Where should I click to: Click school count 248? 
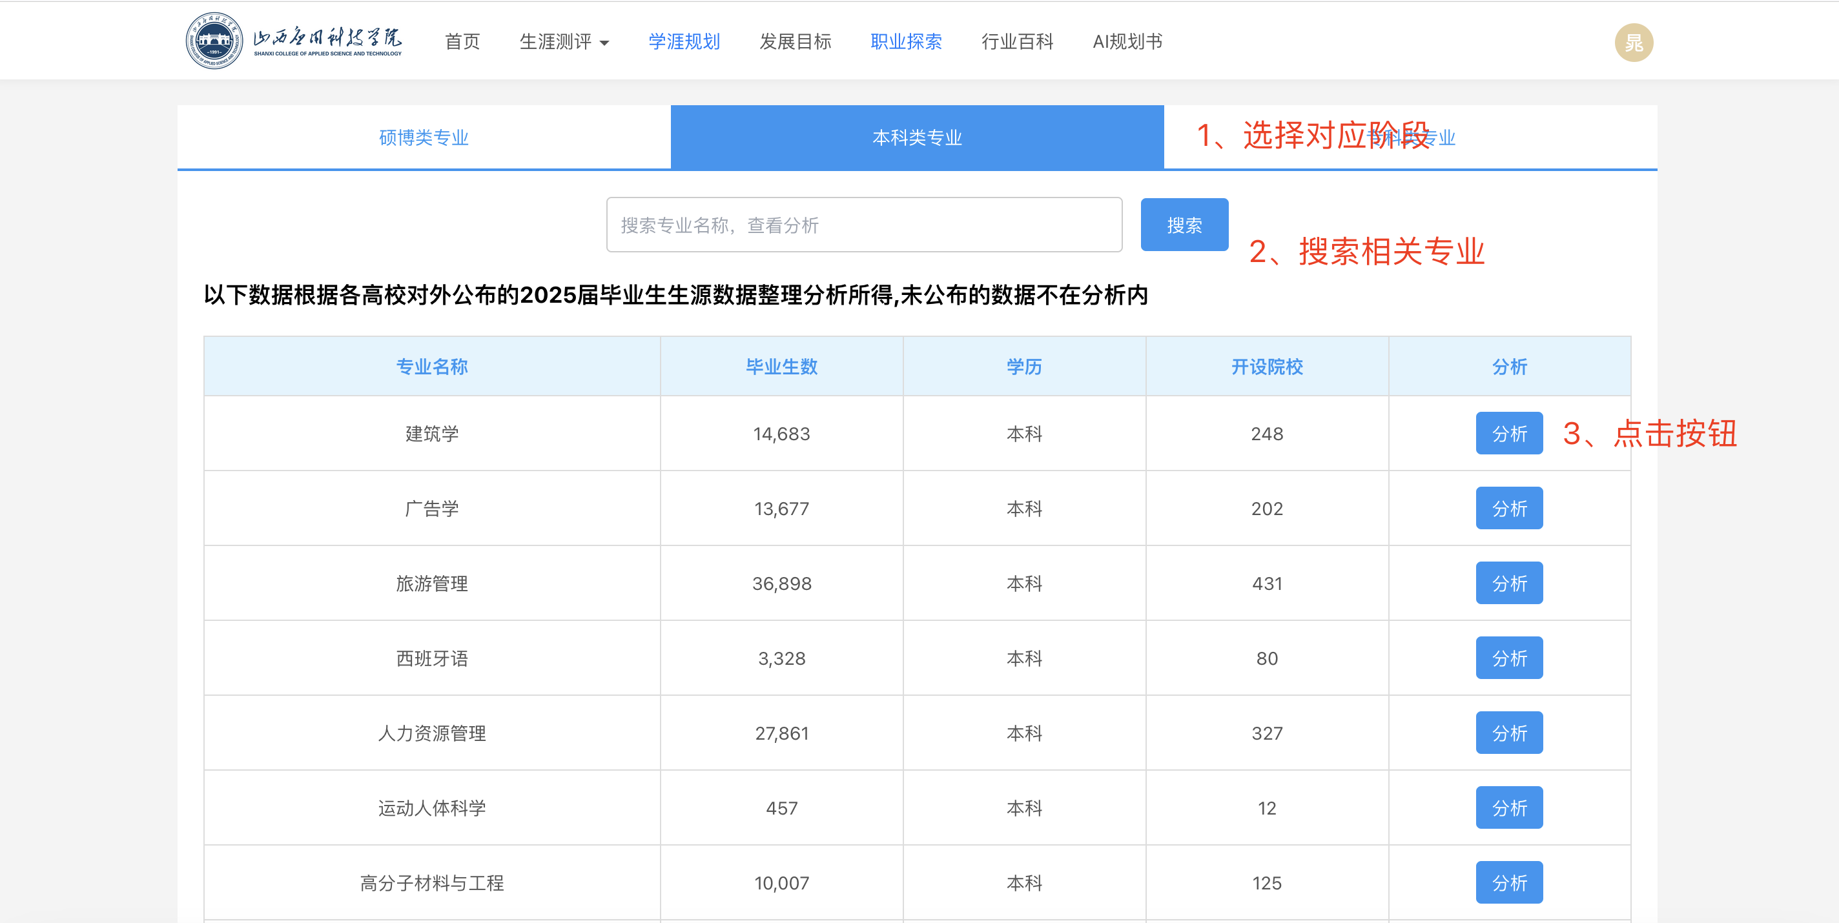pos(1267,434)
